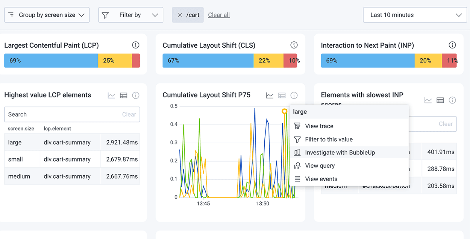This screenshot has width=470, height=239.
Task: Open info icon for Largest Contentful Paint
Action: [135, 45]
